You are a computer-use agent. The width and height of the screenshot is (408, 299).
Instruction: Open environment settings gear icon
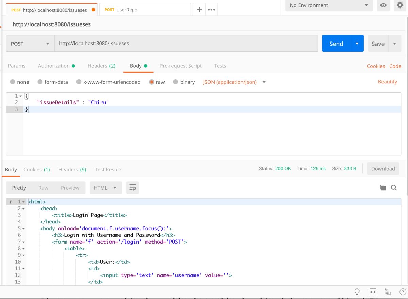click(x=400, y=5)
